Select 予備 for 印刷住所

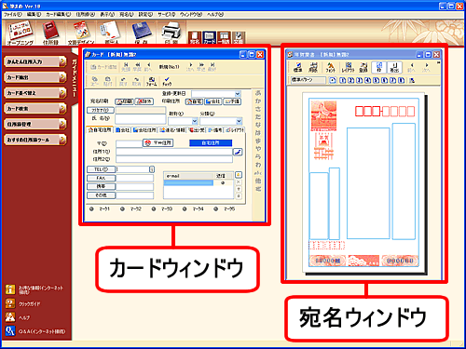point(232,101)
